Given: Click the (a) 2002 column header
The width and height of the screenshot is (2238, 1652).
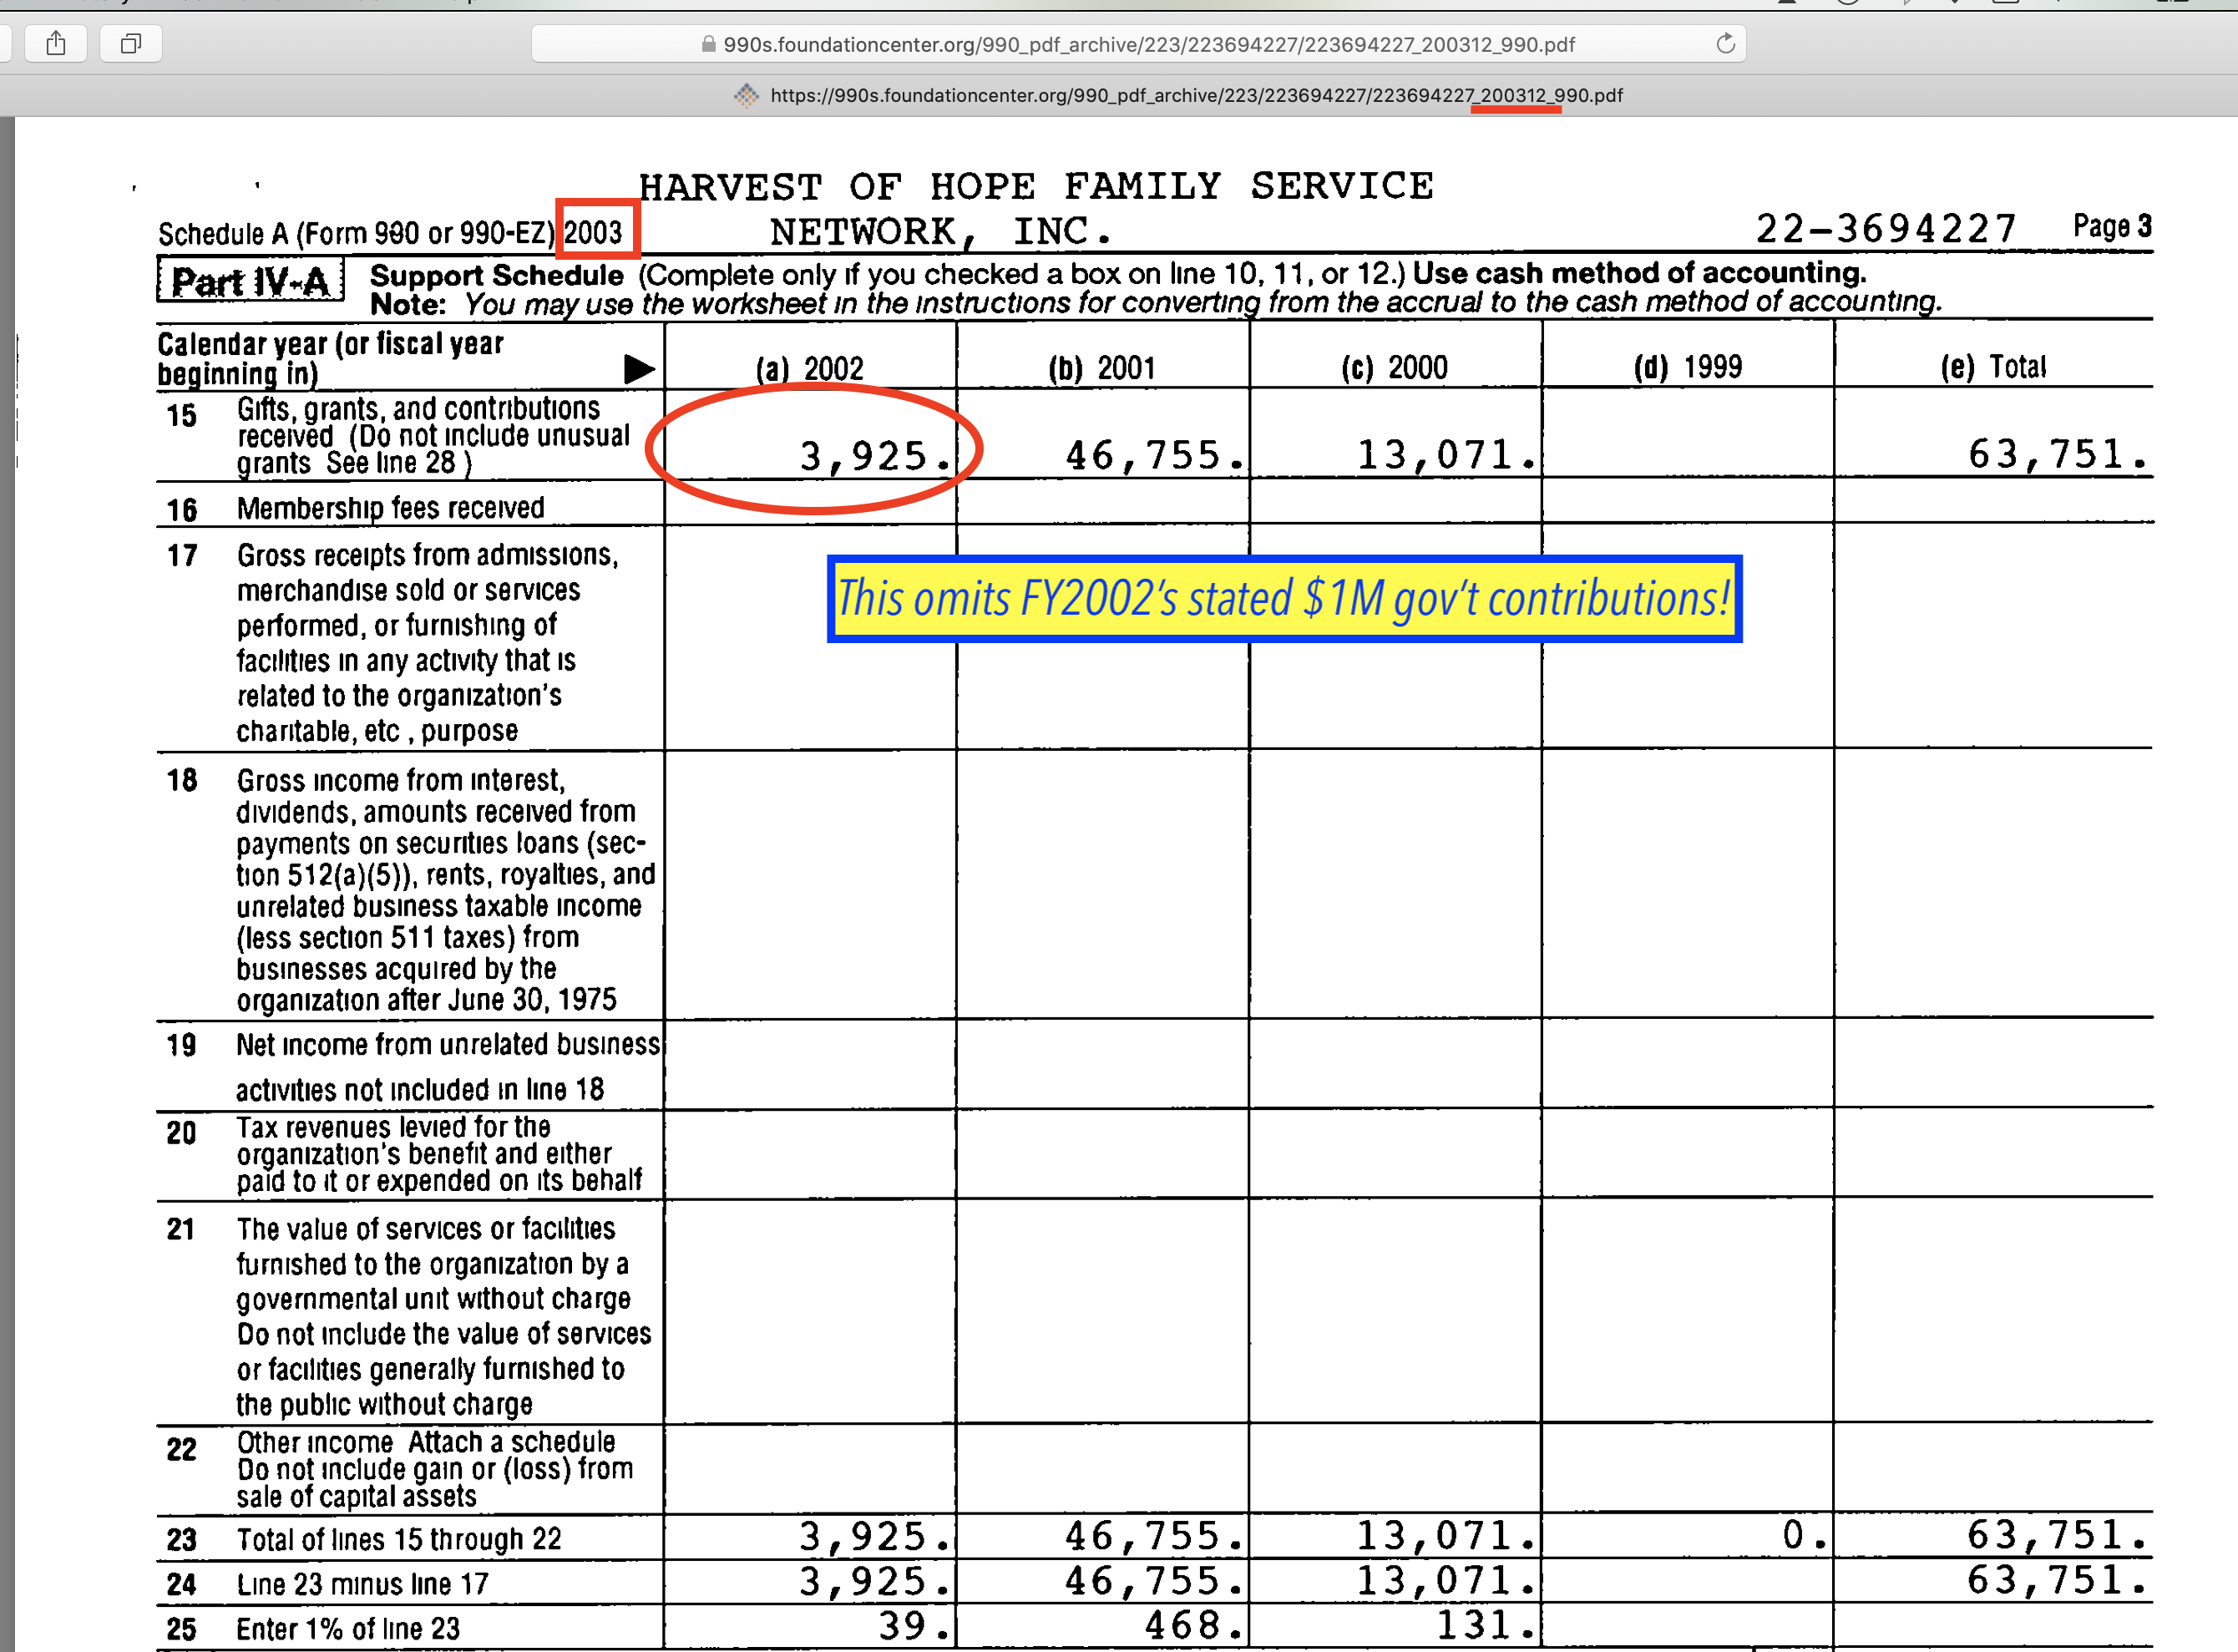Looking at the screenshot, I should click(810, 368).
